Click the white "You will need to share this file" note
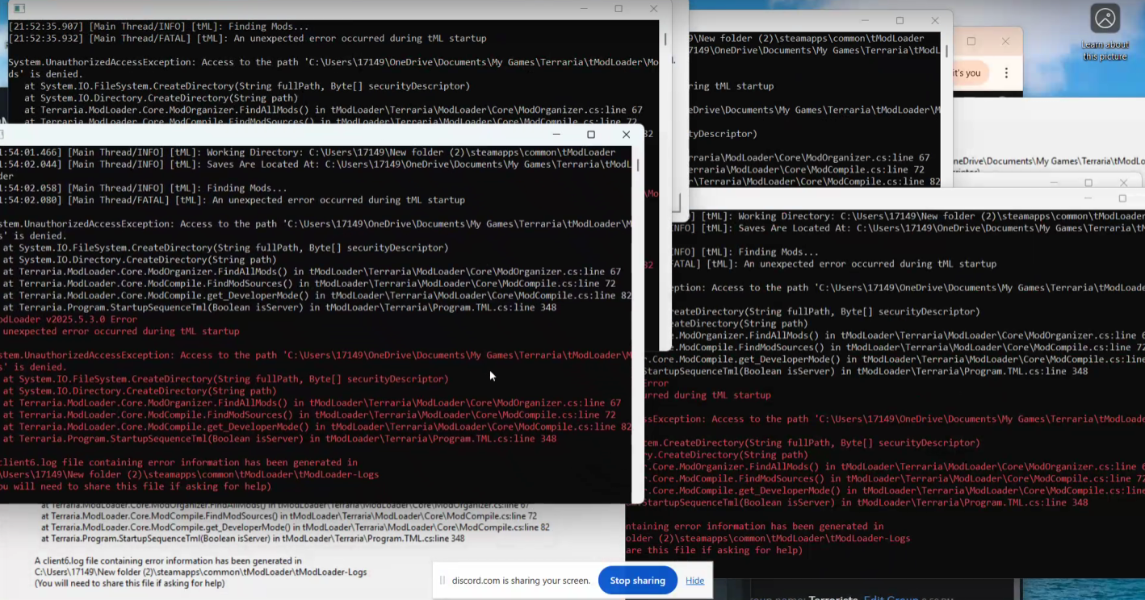This screenshot has height=600, width=1145. (x=129, y=584)
